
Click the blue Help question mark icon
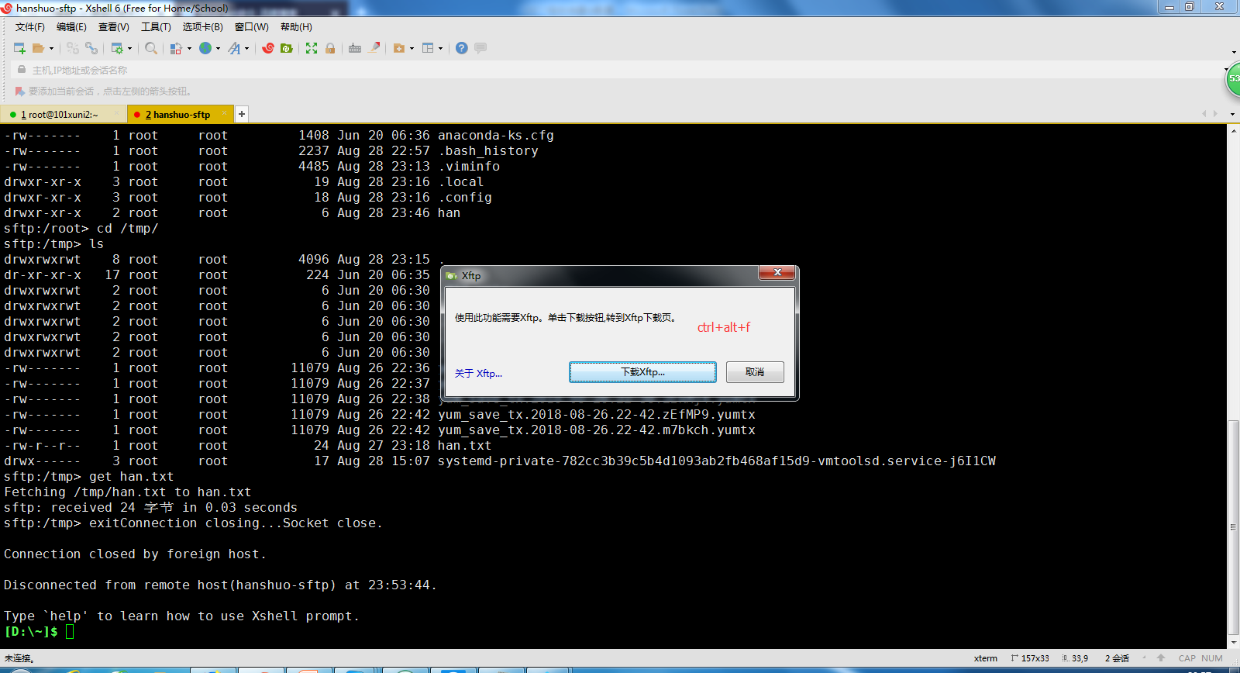click(x=462, y=48)
